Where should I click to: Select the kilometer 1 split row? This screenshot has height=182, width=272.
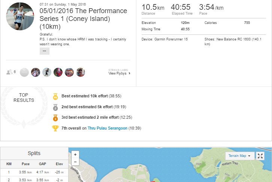(x=34, y=172)
